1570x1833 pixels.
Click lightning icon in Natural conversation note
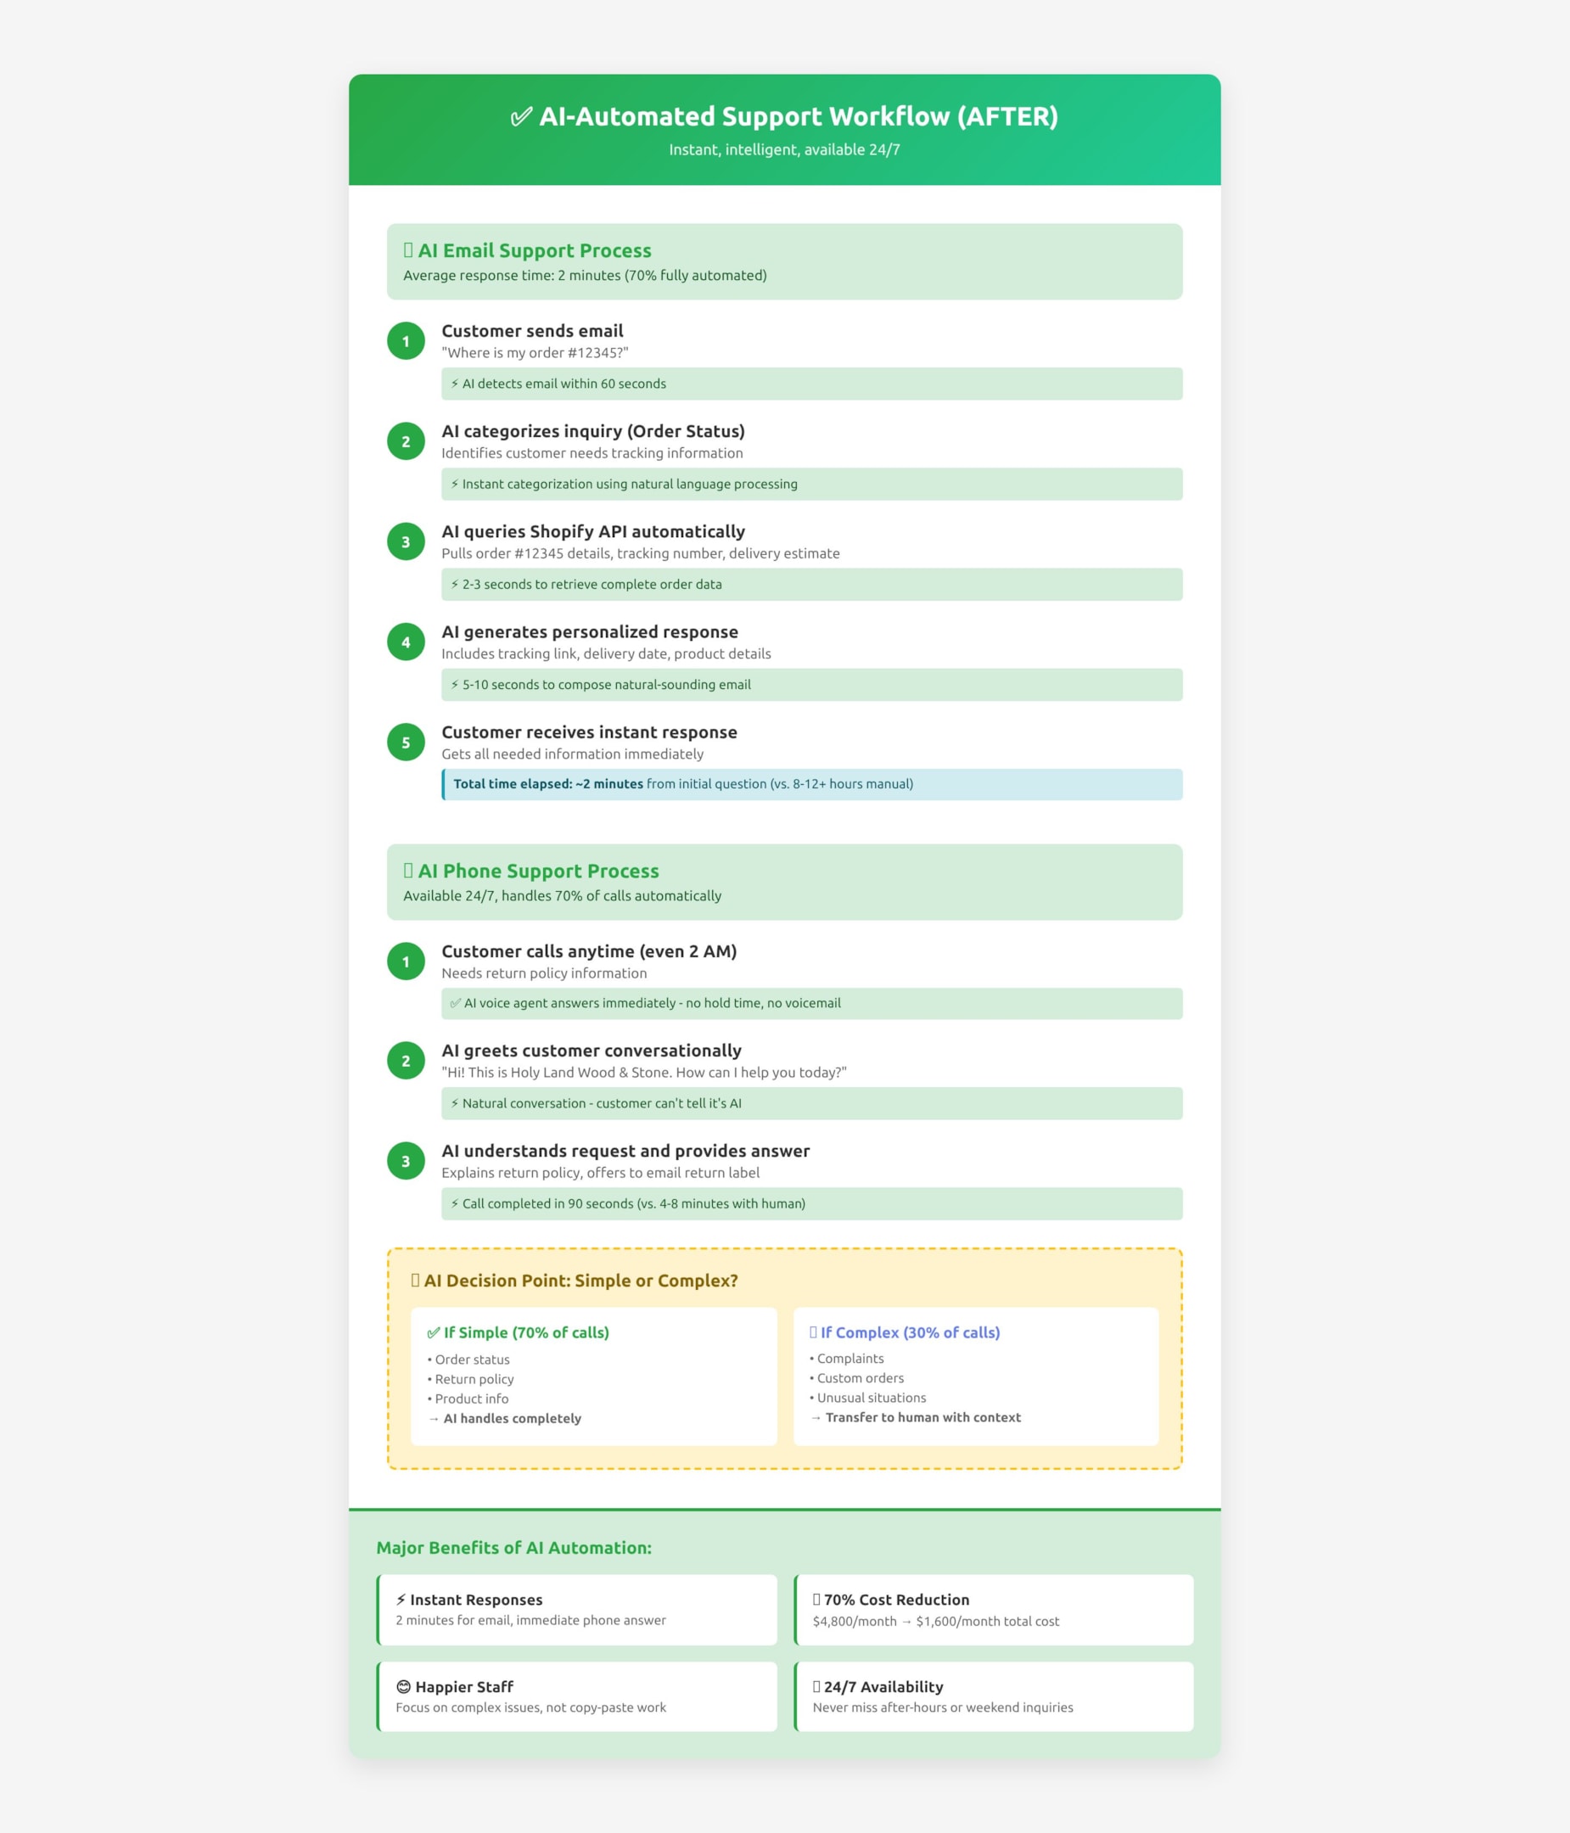coord(455,1103)
